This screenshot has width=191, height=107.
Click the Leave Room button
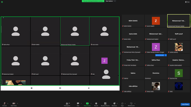(185, 104)
